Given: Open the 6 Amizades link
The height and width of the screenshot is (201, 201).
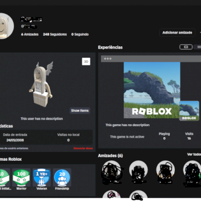Looking at the screenshot, I should point(30,34).
